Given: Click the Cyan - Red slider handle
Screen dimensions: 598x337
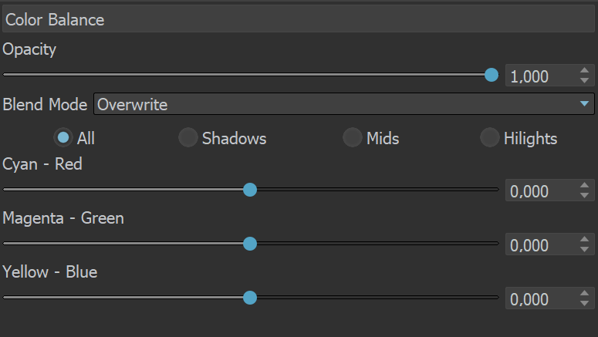Looking at the screenshot, I should (x=250, y=190).
